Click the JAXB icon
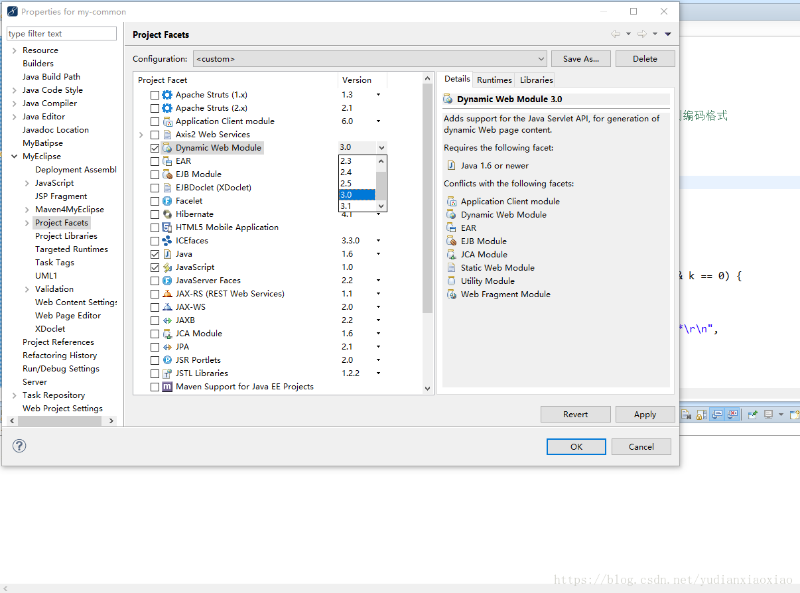 coord(167,320)
